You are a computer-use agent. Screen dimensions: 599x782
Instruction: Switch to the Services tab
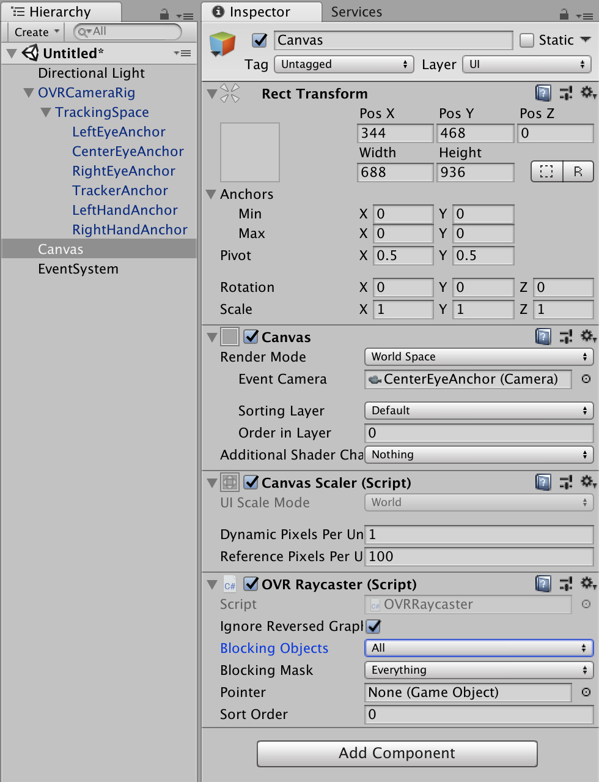356,12
